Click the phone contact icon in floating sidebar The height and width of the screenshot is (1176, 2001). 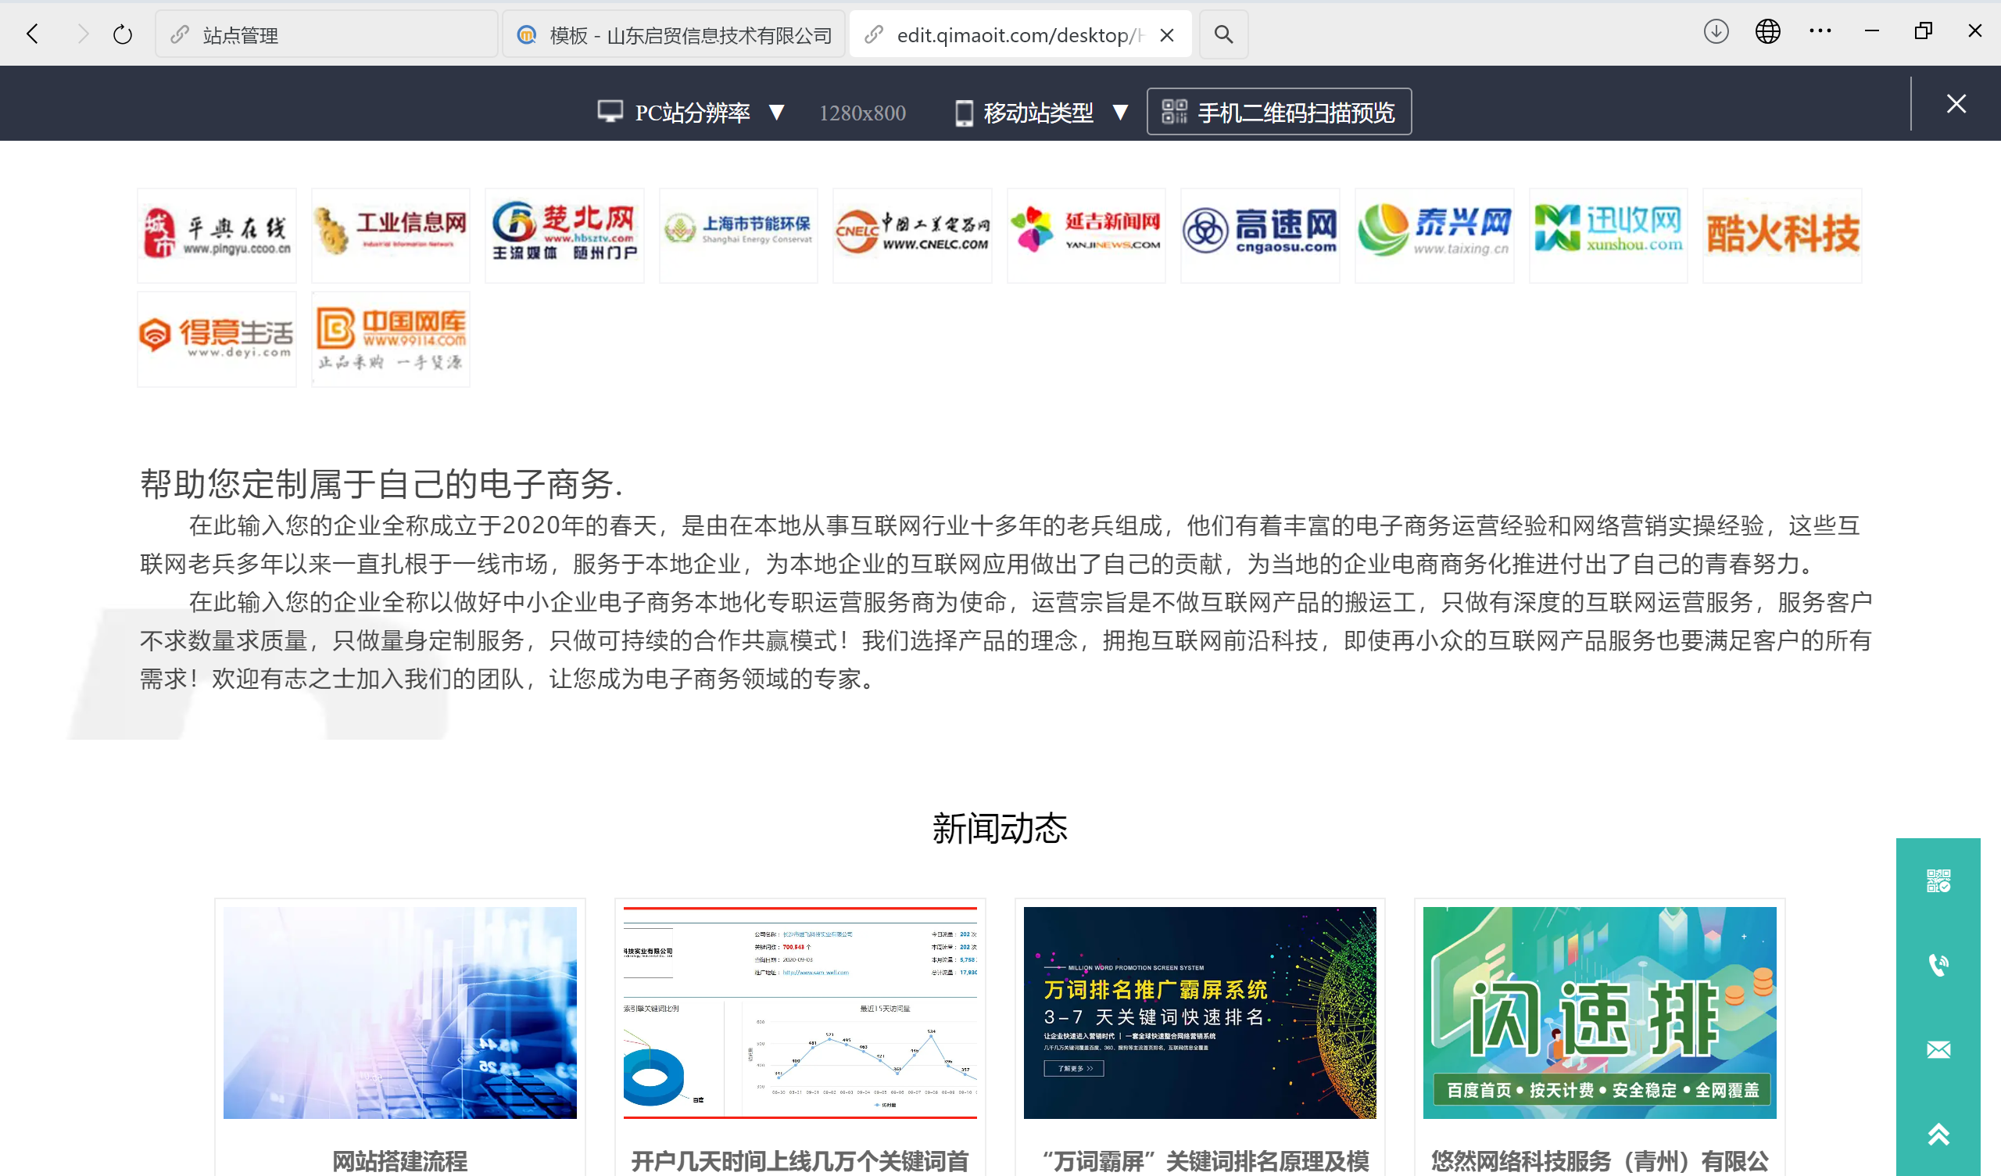[x=1938, y=966]
